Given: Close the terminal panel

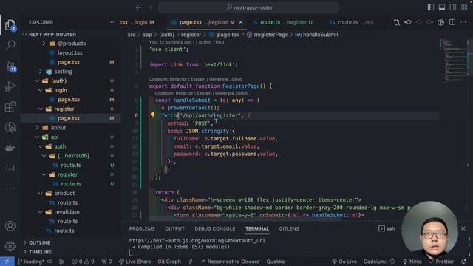Looking at the screenshot, I should point(463,228).
